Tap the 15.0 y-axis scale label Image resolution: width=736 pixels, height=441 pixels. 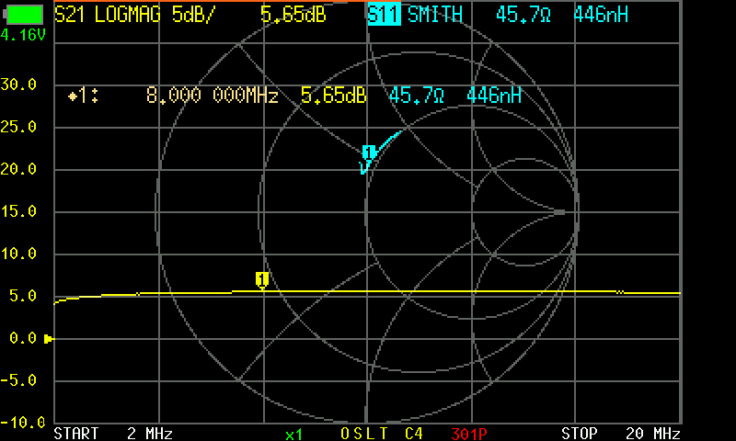tap(18, 211)
